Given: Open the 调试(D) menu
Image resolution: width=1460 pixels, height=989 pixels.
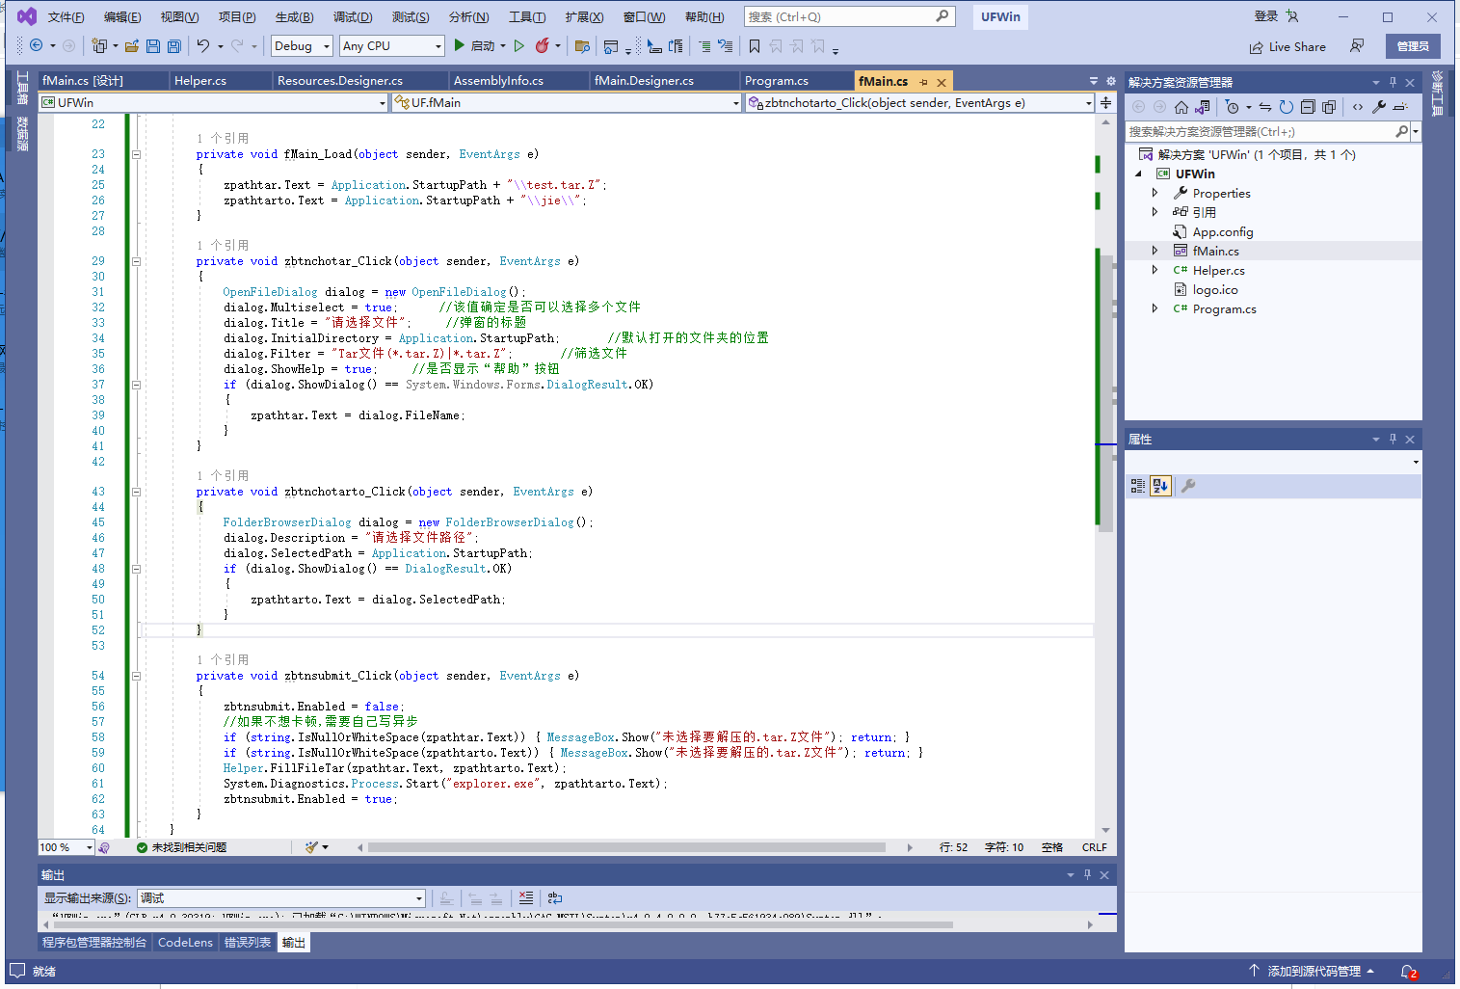Looking at the screenshot, I should click(353, 17).
